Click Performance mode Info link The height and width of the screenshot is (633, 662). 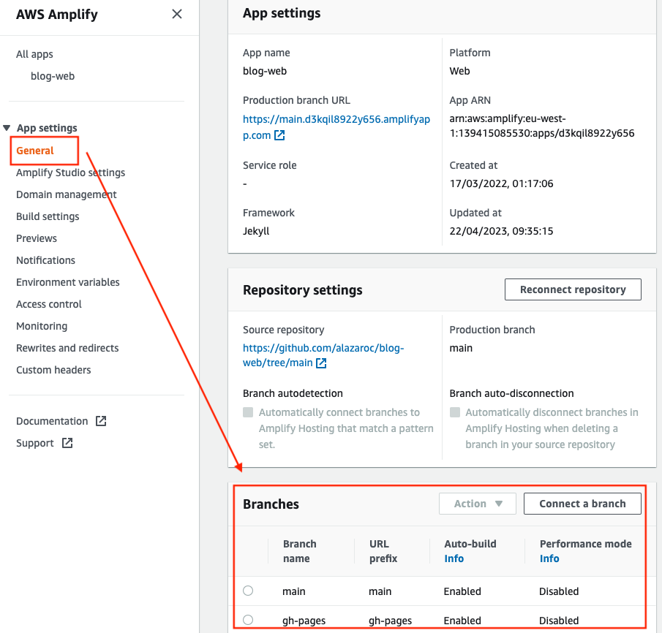click(549, 558)
